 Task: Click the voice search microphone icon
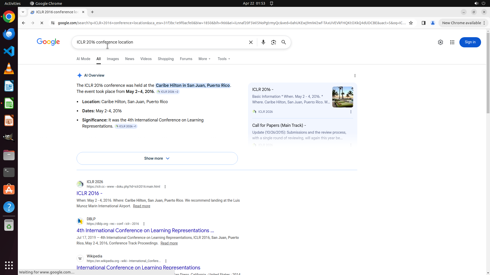tap(263, 42)
